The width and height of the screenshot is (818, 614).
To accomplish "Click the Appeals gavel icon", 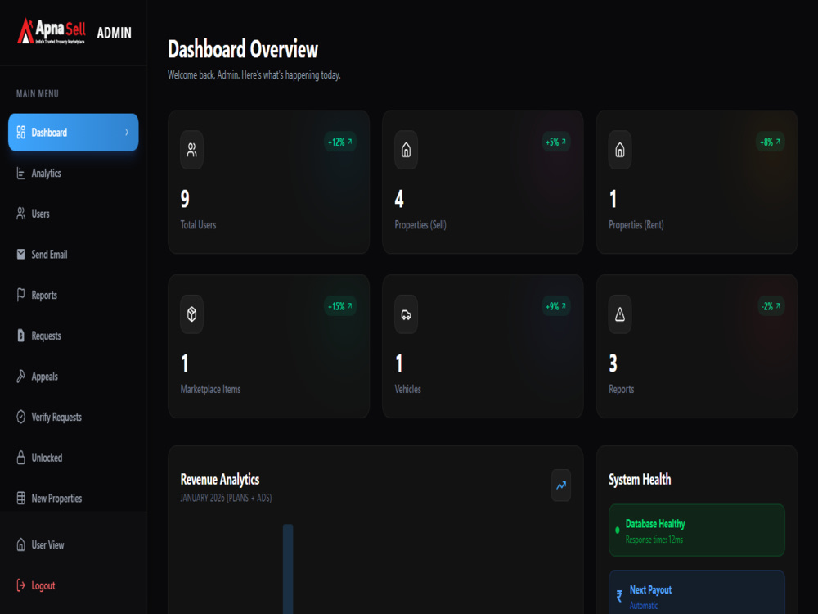I will click(21, 377).
